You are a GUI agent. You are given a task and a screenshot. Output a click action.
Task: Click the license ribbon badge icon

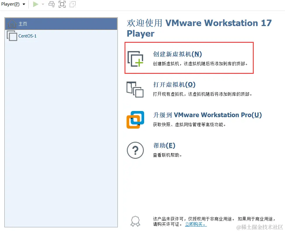[x=135, y=221]
